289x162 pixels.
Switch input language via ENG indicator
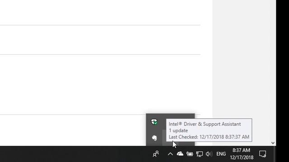click(x=221, y=154)
